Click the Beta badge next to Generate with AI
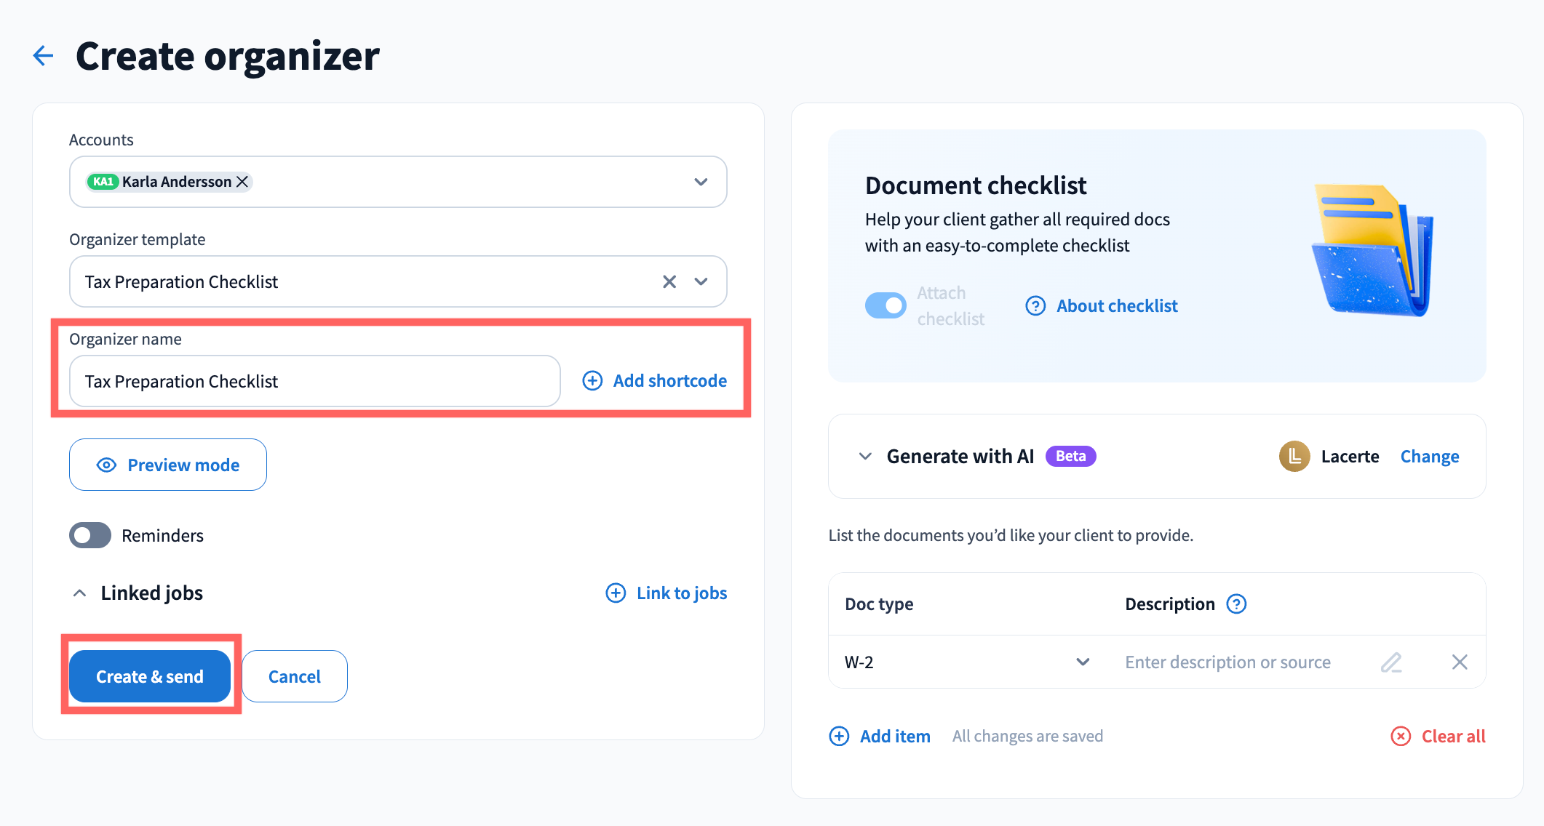Image resolution: width=1544 pixels, height=826 pixels. pyautogui.click(x=1070, y=457)
